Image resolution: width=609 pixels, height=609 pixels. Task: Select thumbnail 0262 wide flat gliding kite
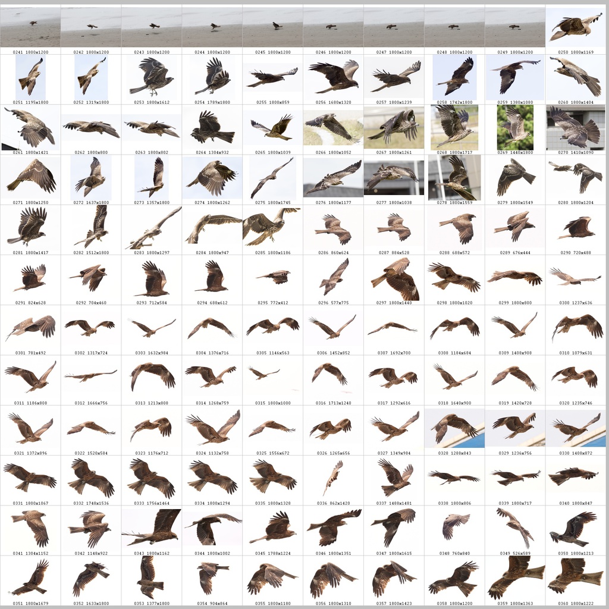[91, 128]
